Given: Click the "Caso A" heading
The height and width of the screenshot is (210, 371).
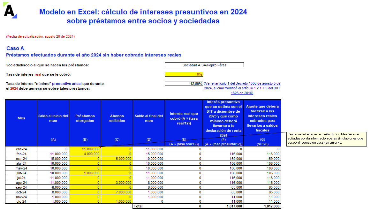Looking at the screenshot, I should [x=15, y=48].
